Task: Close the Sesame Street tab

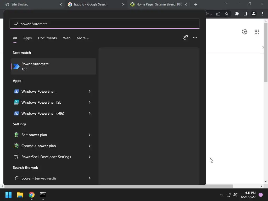Action: [186, 4]
